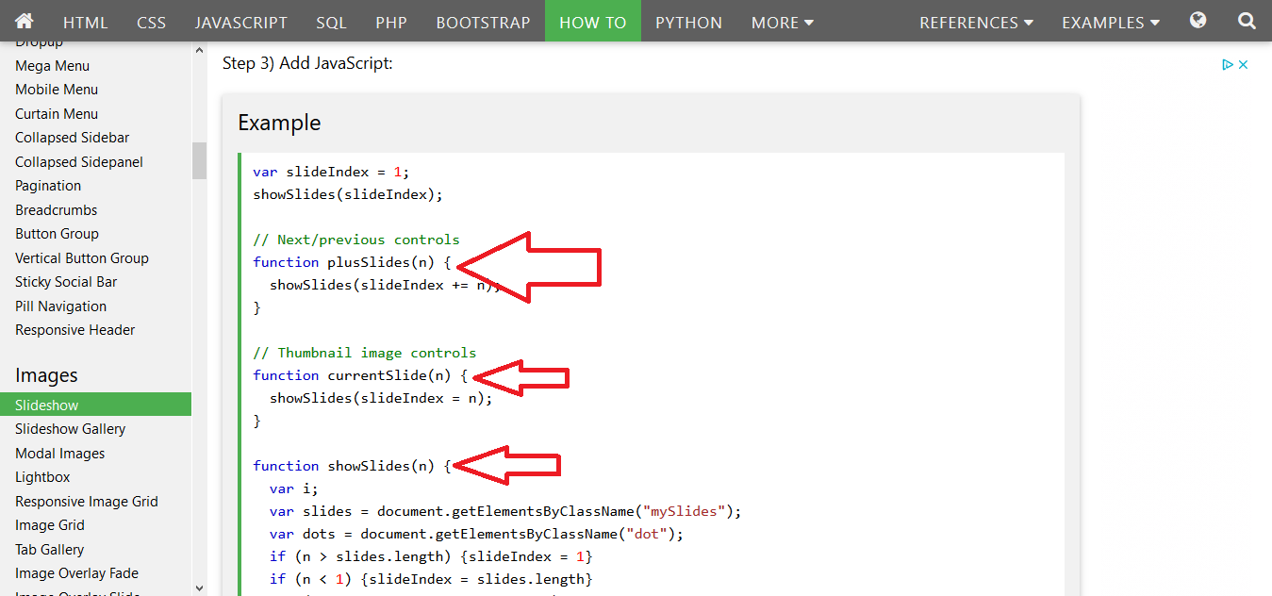Click the globe translate icon
This screenshot has width=1272, height=596.
1198,21
